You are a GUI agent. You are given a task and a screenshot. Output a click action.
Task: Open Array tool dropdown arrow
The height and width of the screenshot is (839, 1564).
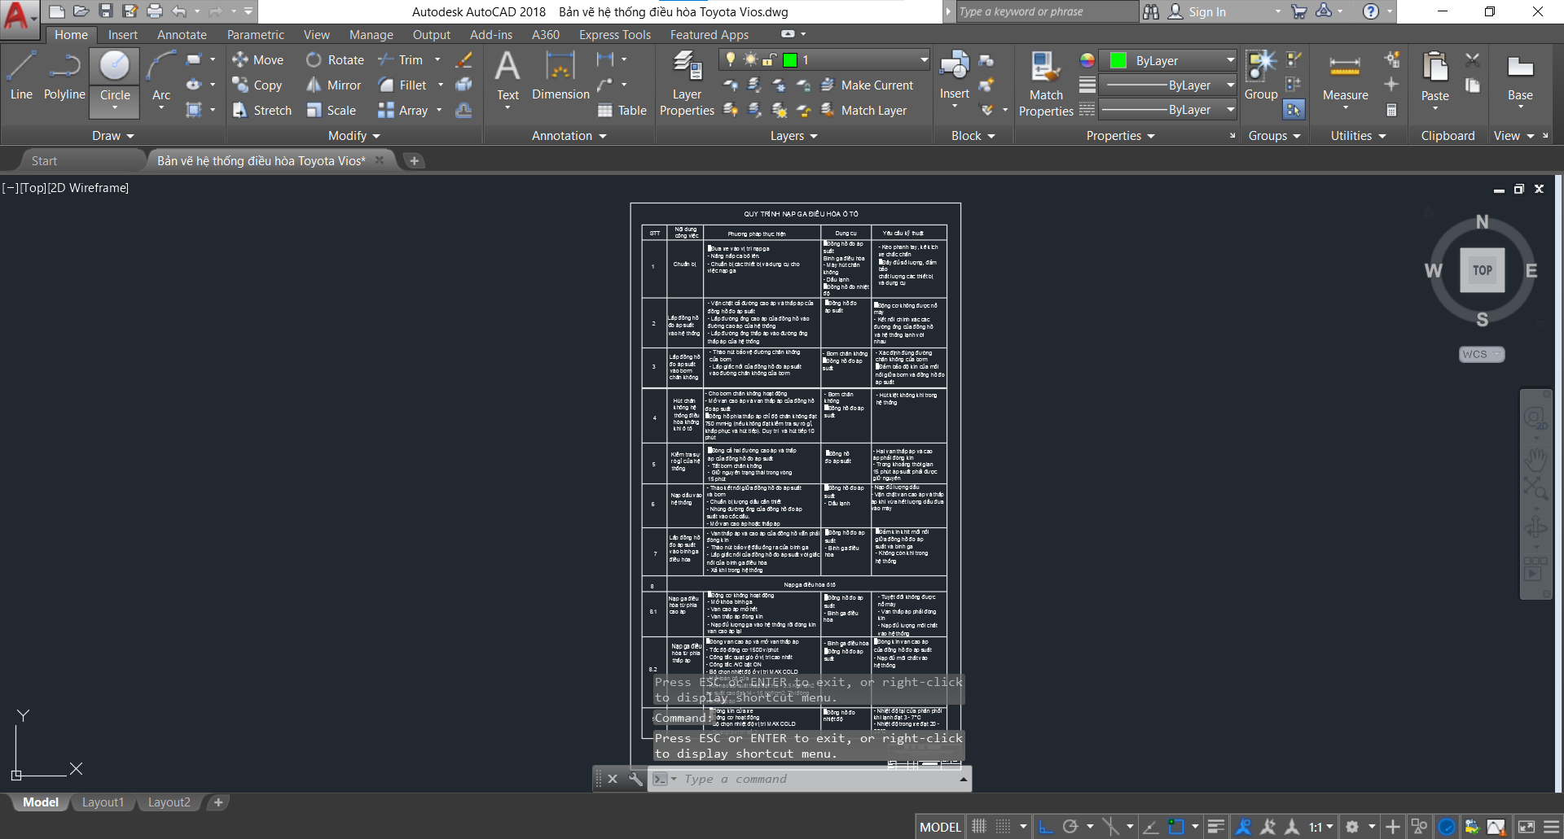click(x=439, y=111)
